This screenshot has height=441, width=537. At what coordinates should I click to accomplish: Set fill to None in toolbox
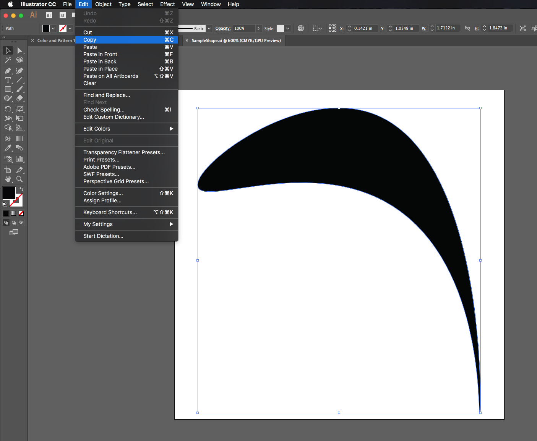[x=21, y=213]
